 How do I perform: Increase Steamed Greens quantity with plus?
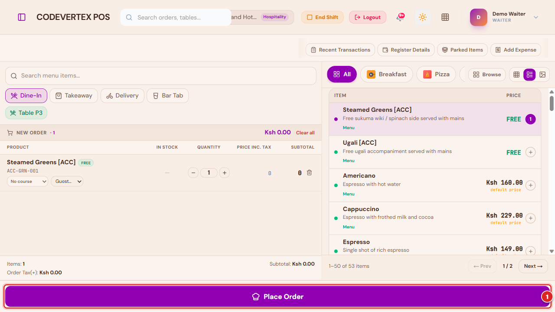(224, 173)
